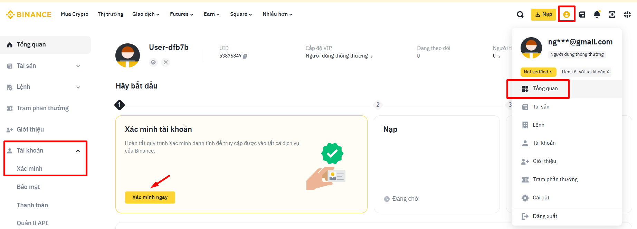
Task: Select Quản lí API in left sidebar
Action: pos(32,223)
